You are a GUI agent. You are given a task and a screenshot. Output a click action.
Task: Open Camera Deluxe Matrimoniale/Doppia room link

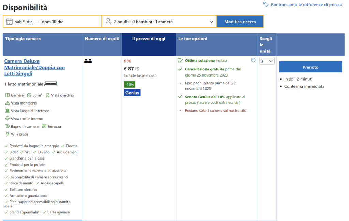(x=34, y=67)
